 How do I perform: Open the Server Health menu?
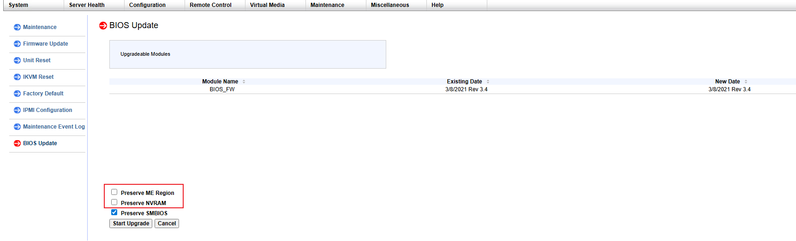[x=87, y=5]
